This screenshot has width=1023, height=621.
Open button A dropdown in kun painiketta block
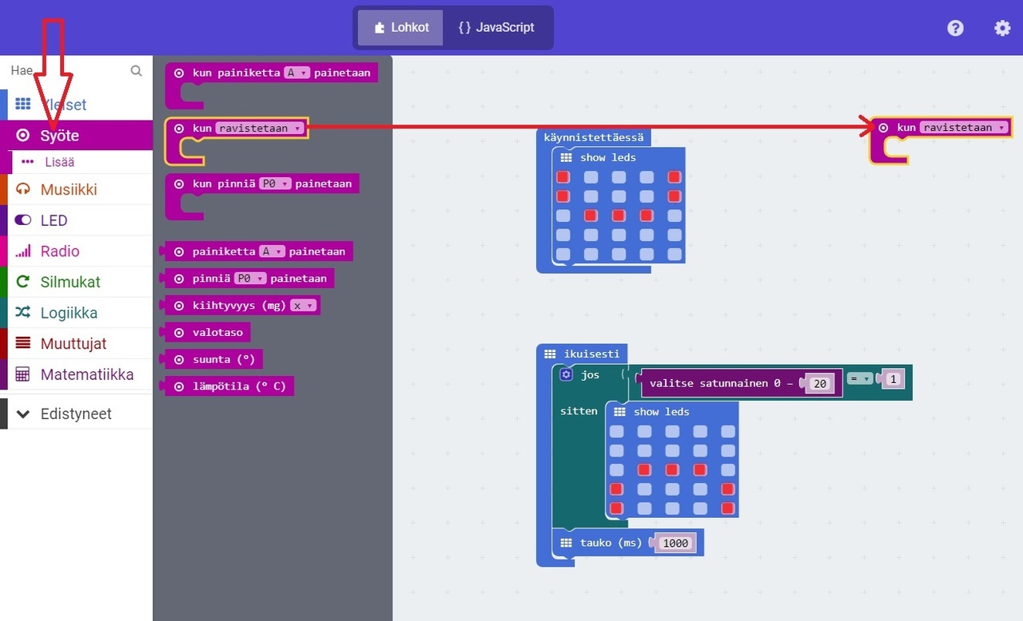297,73
